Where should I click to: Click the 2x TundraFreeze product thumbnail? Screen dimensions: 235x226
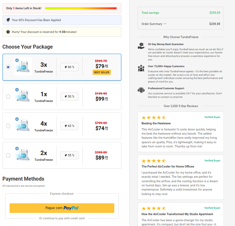coord(23,154)
